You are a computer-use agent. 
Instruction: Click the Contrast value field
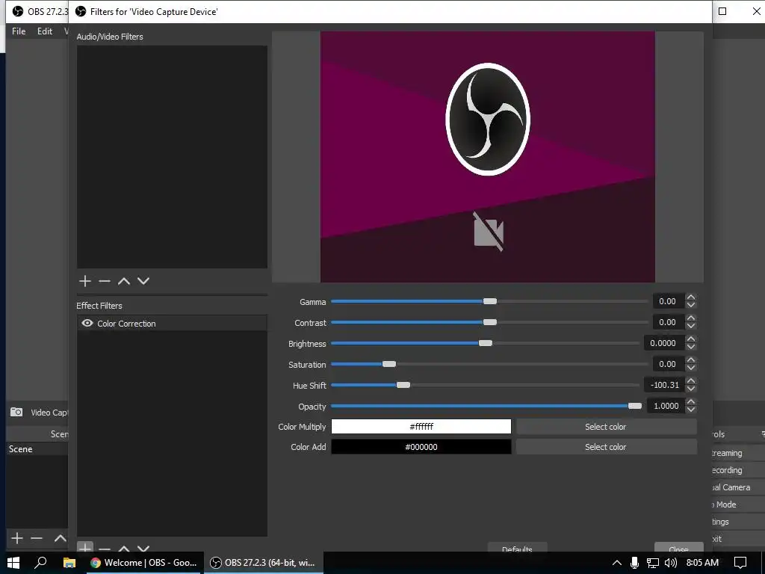(x=669, y=322)
